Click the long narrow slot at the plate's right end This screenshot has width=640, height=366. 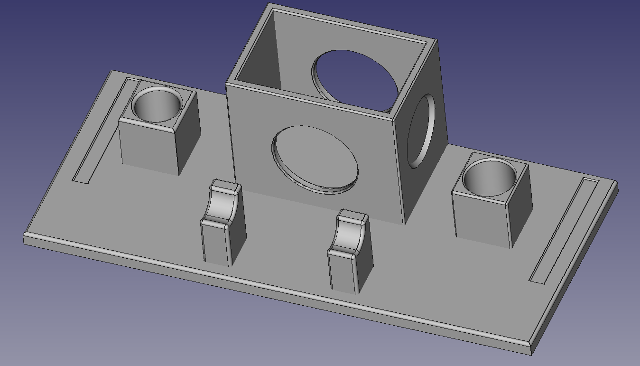[564, 231]
